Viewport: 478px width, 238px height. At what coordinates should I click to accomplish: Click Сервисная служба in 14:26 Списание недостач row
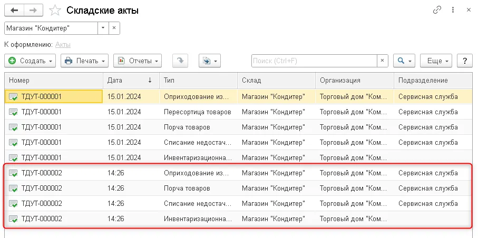pos(428,203)
